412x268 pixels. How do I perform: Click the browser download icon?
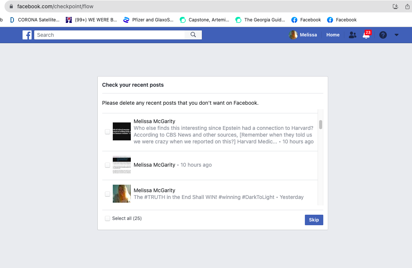[x=395, y=6]
